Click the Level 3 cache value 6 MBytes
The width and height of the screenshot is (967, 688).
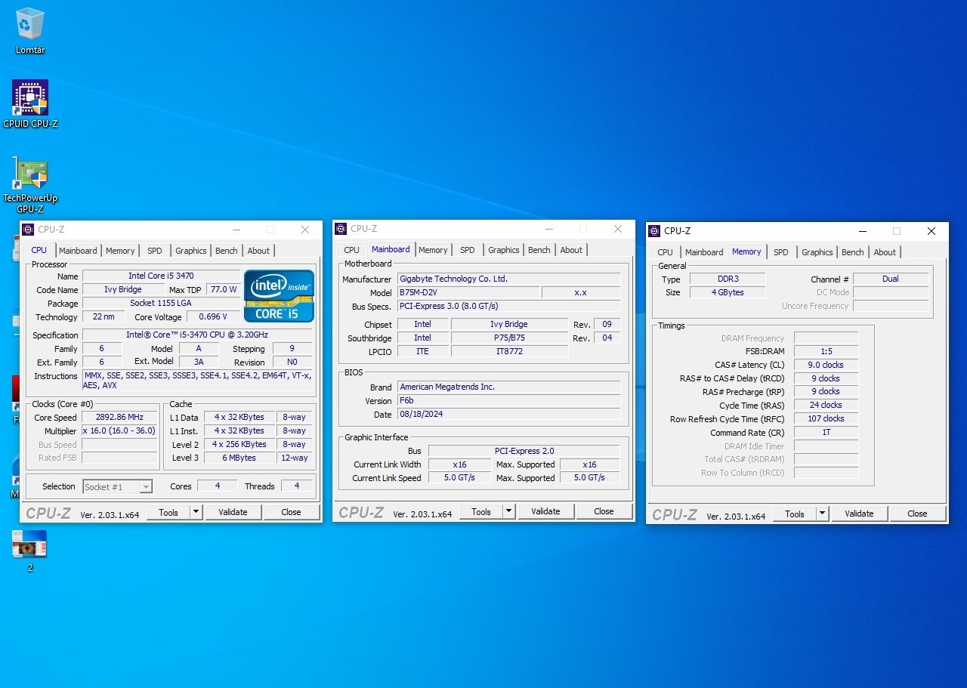(x=239, y=458)
